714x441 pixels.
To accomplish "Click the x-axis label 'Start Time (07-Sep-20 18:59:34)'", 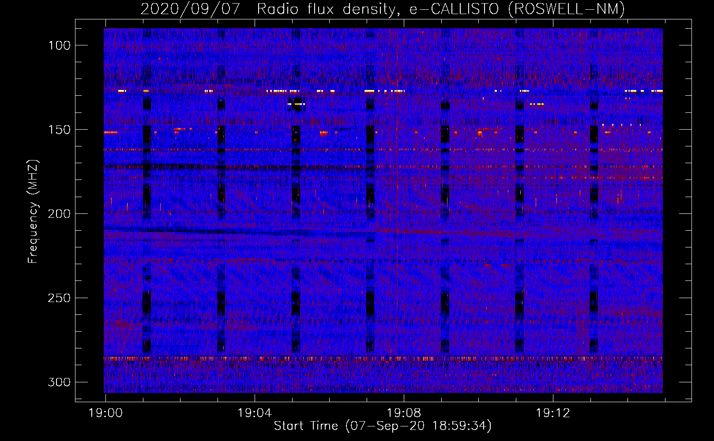I will tap(383, 426).
